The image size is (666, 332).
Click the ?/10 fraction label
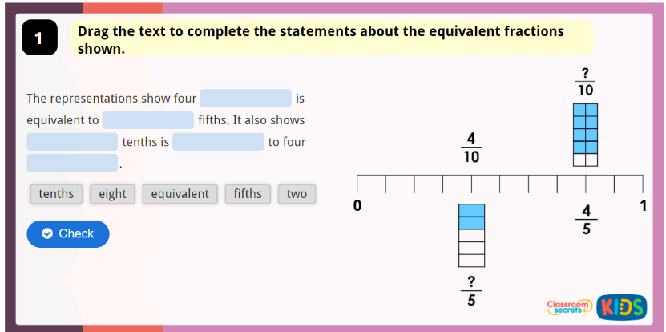click(x=585, y=82)
